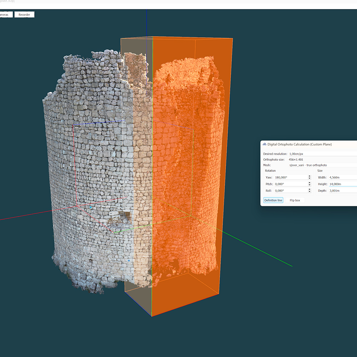
Task: Click the Yaw spinner arrows
Action: click(x=310, y=177)
